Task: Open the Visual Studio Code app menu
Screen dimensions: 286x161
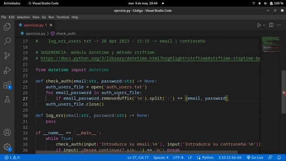Action: coord(43,3)
